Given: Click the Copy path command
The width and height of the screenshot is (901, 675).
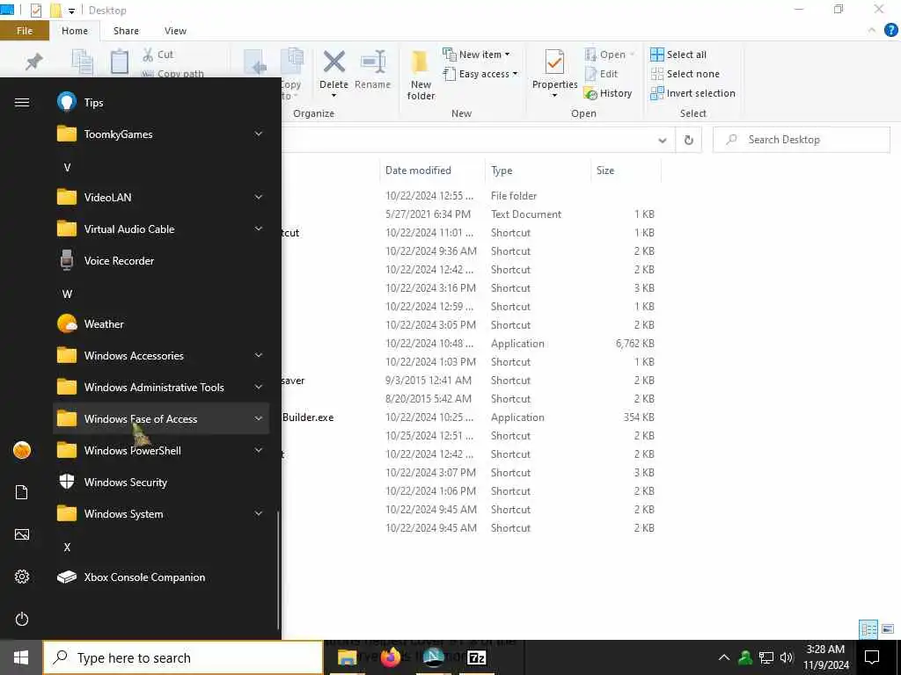Looking at the screenshot, I should point(172,74).
